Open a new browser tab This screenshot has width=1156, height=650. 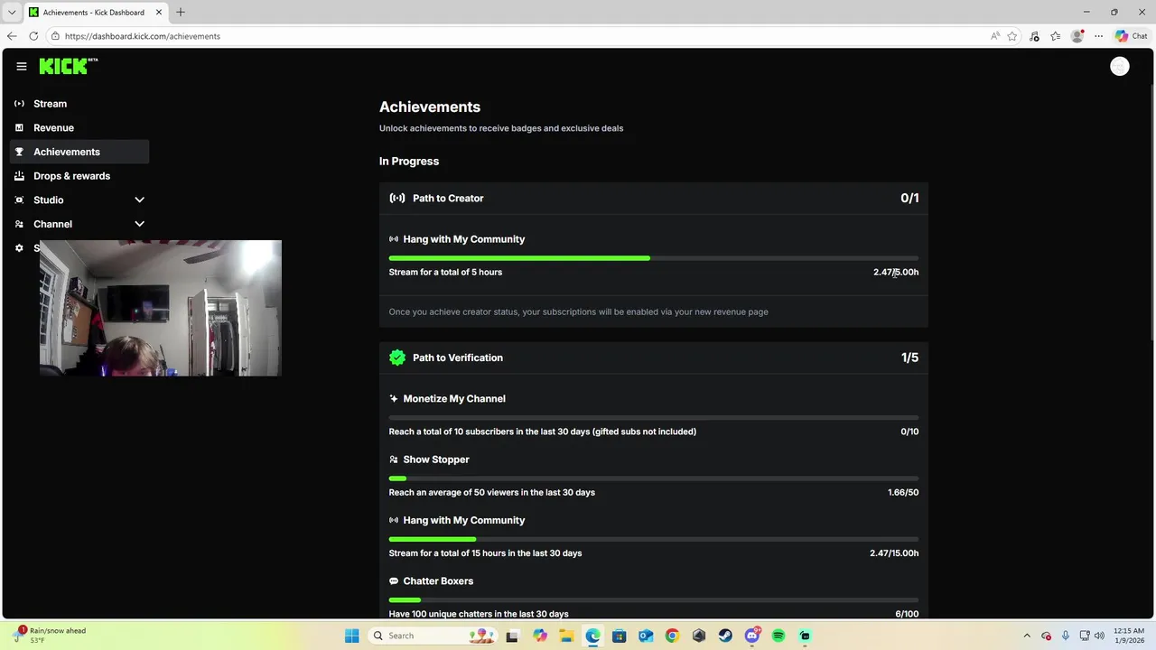181,12
